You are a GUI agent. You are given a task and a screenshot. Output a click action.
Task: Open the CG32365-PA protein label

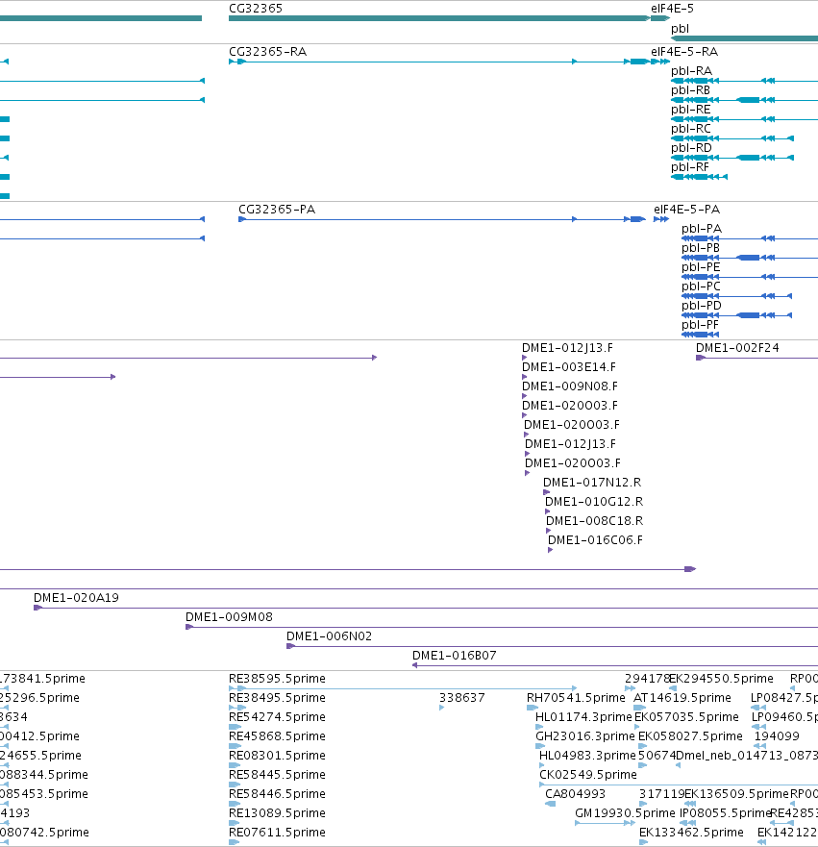point(277,209)
